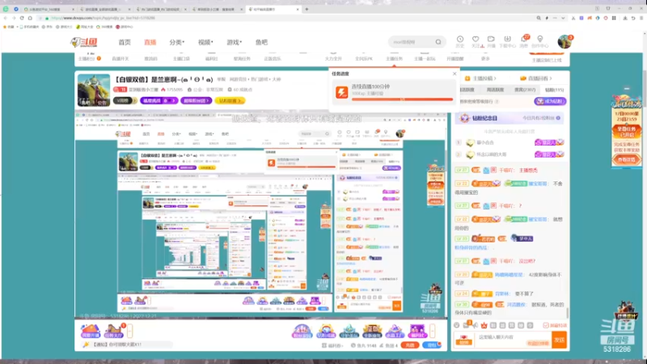
Task: Click the orange 充值 recharge button
Action: [x=410, y=345]
